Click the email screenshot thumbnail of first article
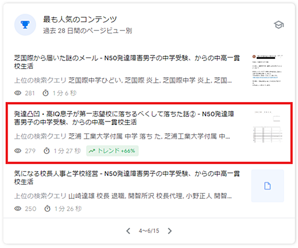This screenshot has width=298, height=248. [267, 71]
